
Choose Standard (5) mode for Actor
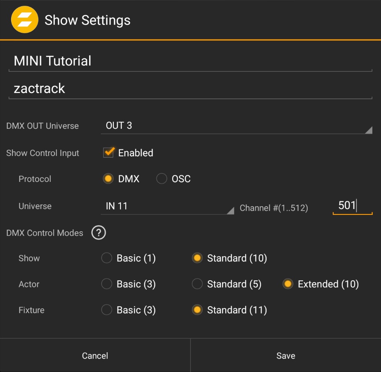coord(197,284)
